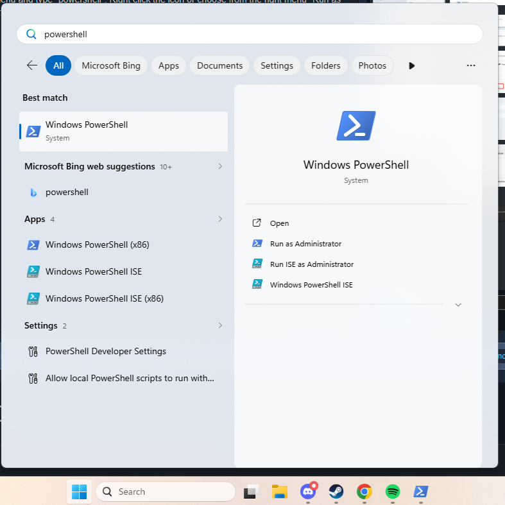Select the All filter tab
Viewport: 505px width, 505px height.
[x=58, y=65]
